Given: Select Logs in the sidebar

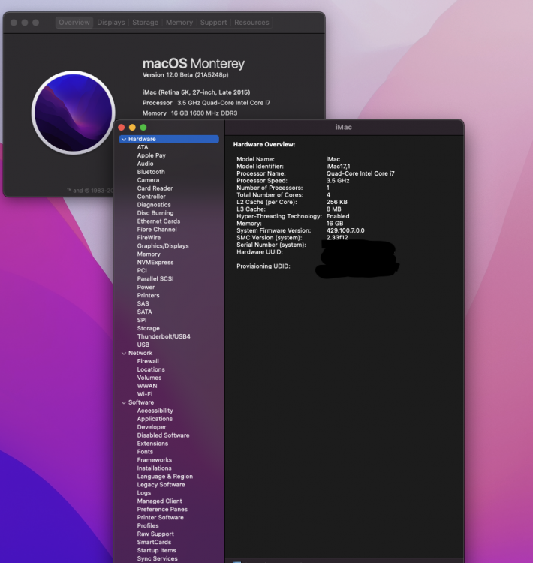Looking at the screenshot, I should [x=143, y=493].
